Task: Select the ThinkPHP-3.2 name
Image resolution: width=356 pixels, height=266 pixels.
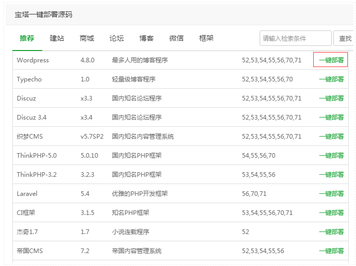Action: tap(37, 175)
